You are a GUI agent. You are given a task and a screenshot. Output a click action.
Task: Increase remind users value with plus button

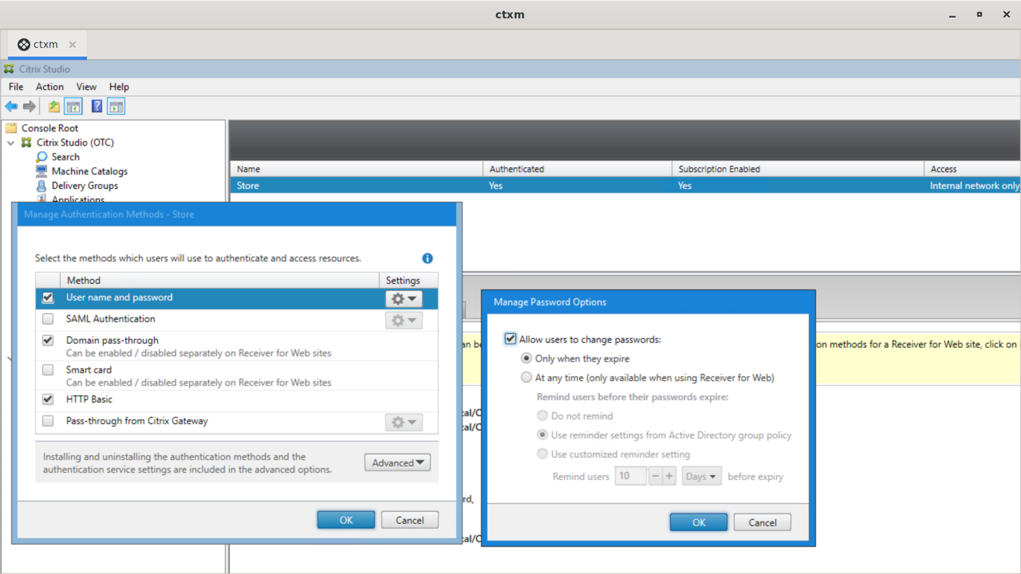tap(669, 476)
